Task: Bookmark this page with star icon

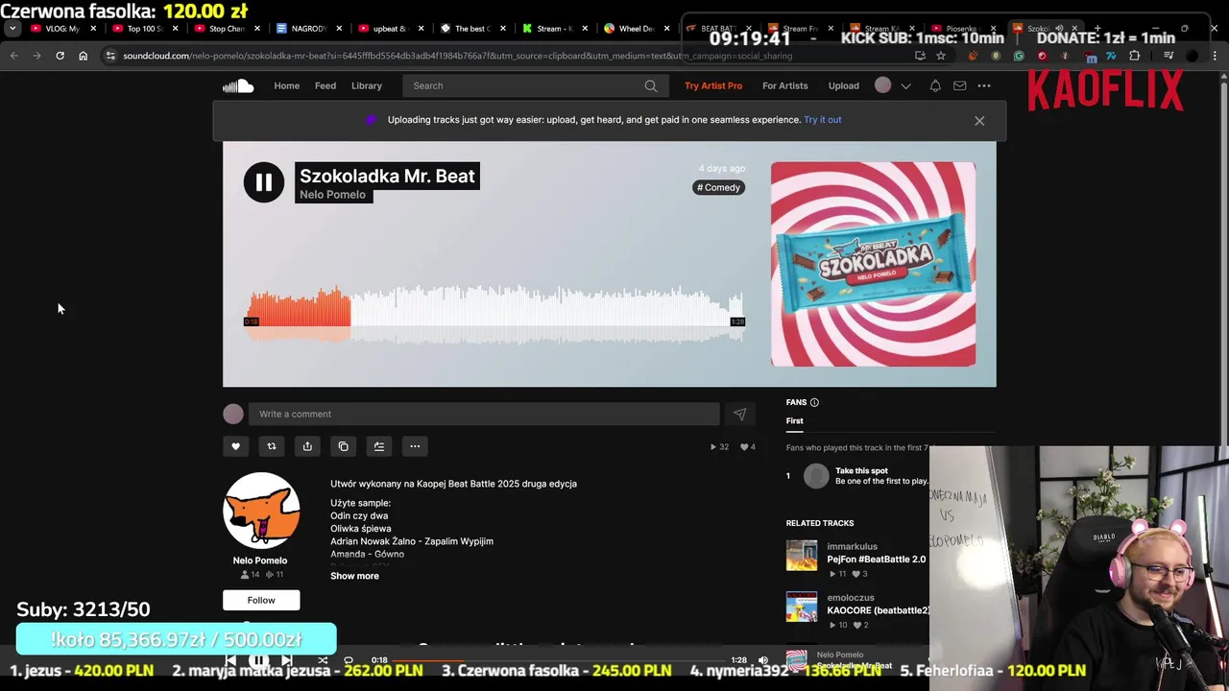Action: point(941,56)
